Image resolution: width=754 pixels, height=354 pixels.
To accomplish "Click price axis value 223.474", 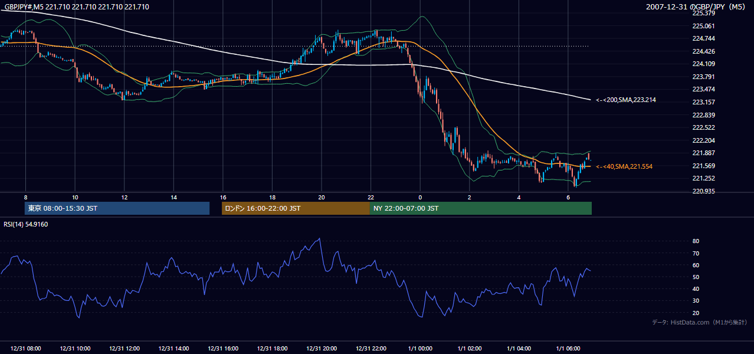I will [703, 90].
